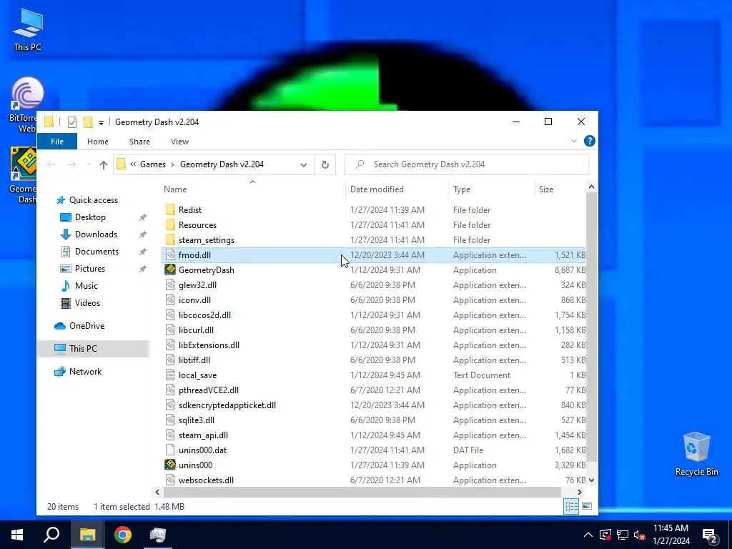Select the steam_api.dll file

click(203, 435)
